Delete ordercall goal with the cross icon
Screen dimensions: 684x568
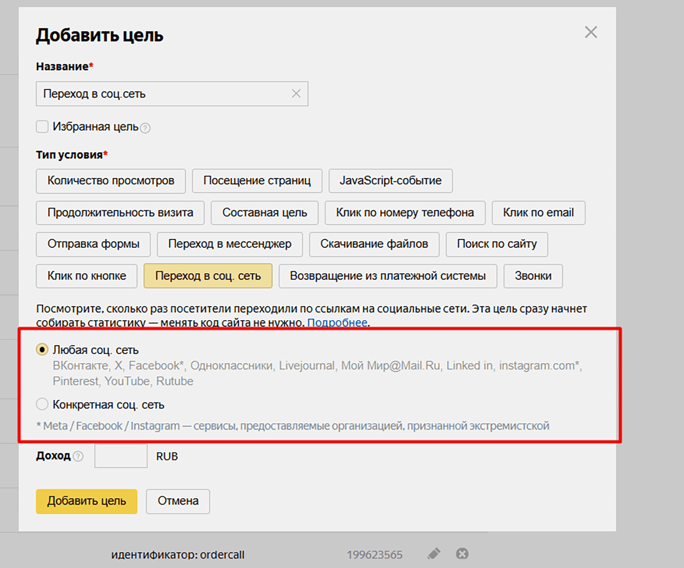coord(462,554)
